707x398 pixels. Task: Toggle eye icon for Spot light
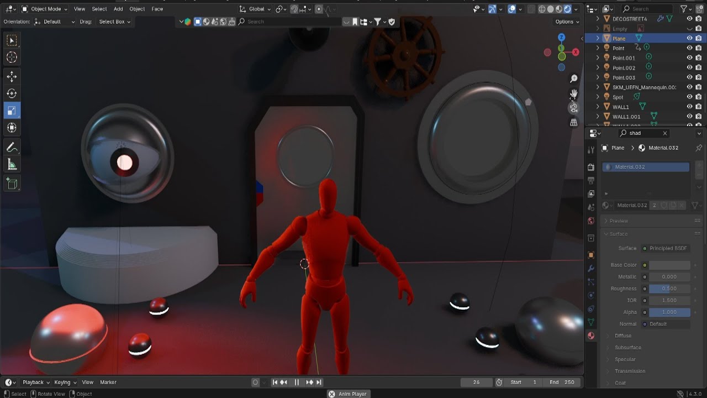pyautogui.click(x=689, y=97)
